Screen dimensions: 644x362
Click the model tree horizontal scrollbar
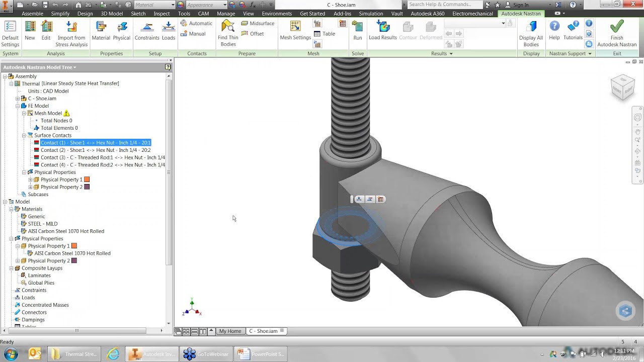coord(77,330)
